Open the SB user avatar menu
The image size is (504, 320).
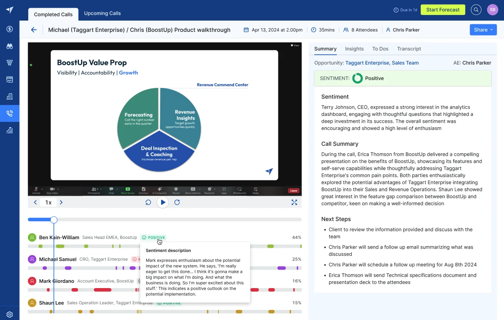tap(492, 10)
